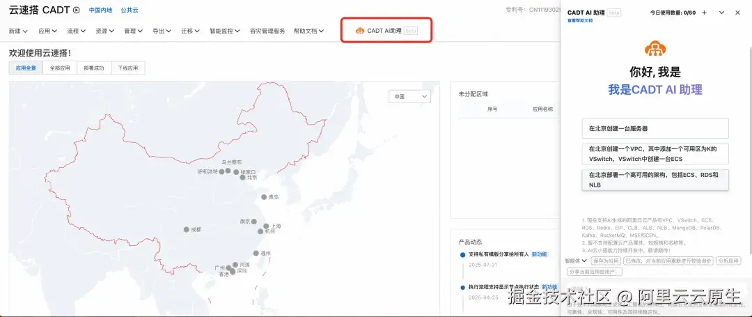Image resolution: width=752 pixels, height=317 pixels.
Task: Click the 公共云 link in header
Action: coord(129,10)
